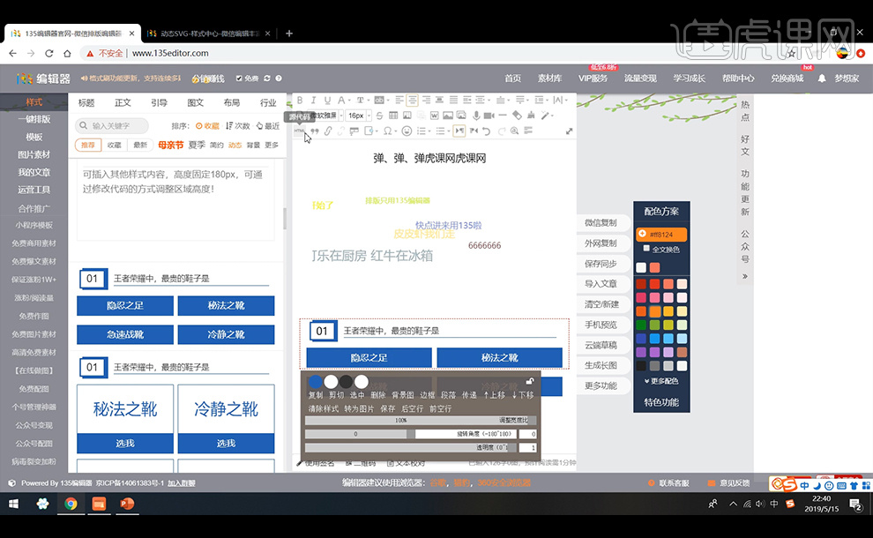Click the Word import icon
This screenshot has height=538, width=873.
pyautogui.click(x=434, y=116)
